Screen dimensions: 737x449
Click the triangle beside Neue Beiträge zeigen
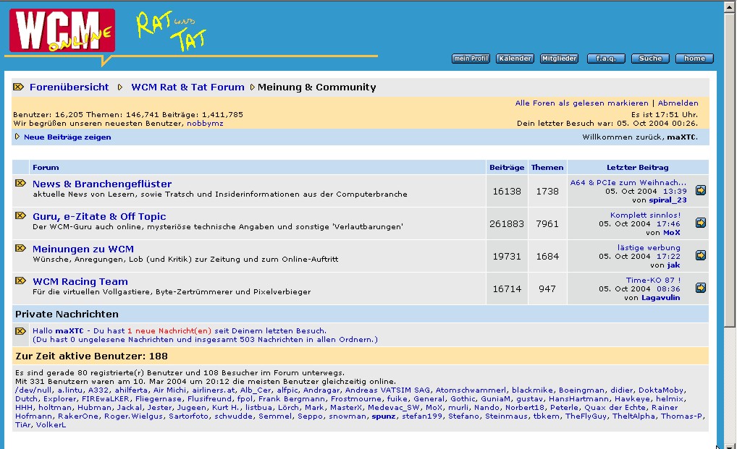[17, 137]
